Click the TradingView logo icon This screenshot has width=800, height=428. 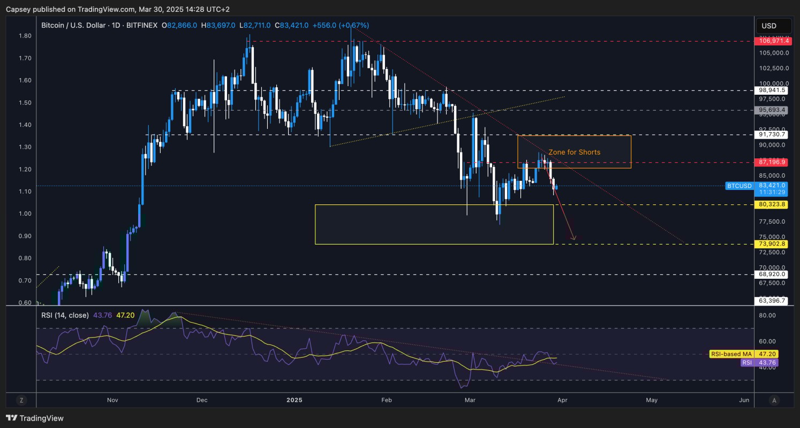[13, 418]
